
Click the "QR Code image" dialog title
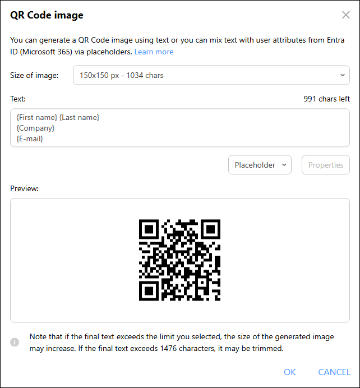(x=47, y=15)
